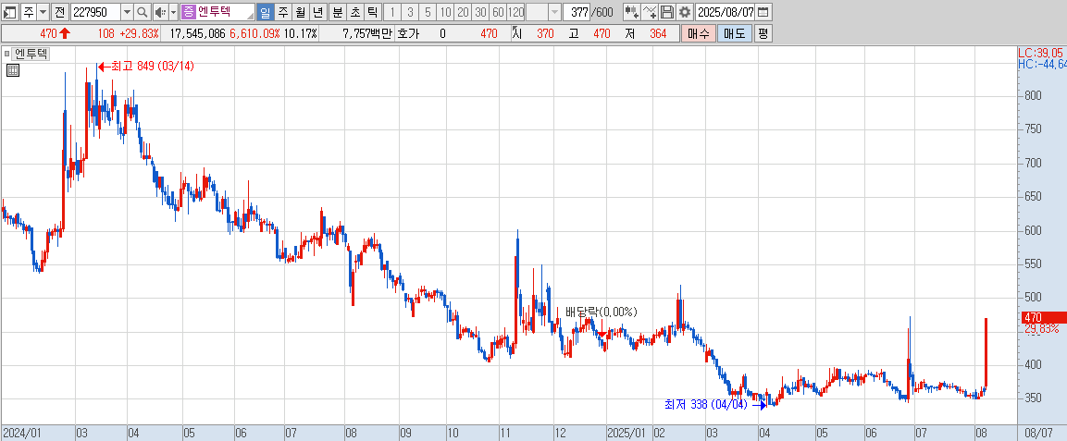Select the daily 일 chart period

[x=265, y=11]
